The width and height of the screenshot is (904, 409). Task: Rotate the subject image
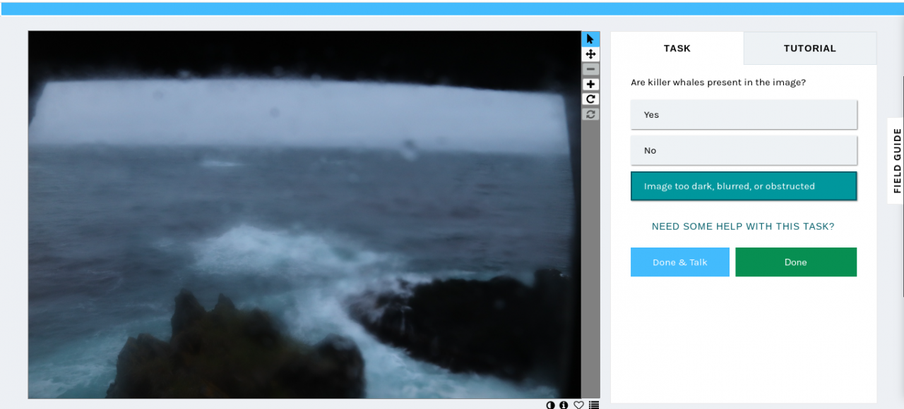coord(590,99)
